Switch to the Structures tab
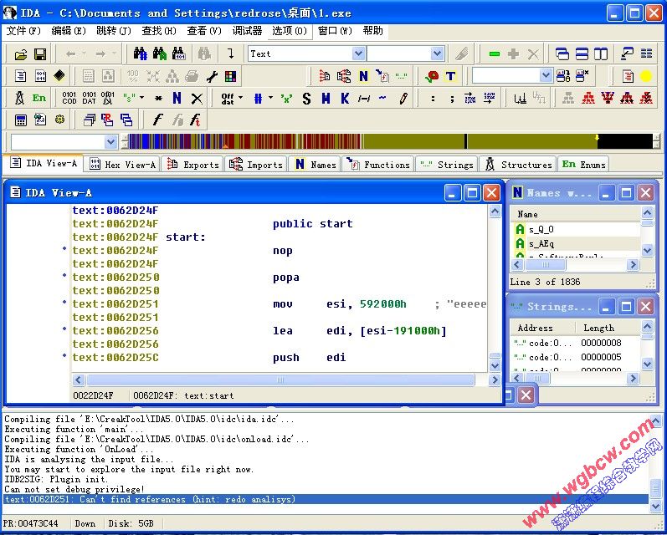The width and height of the screenshot is (667, 535). click(518, 165)
